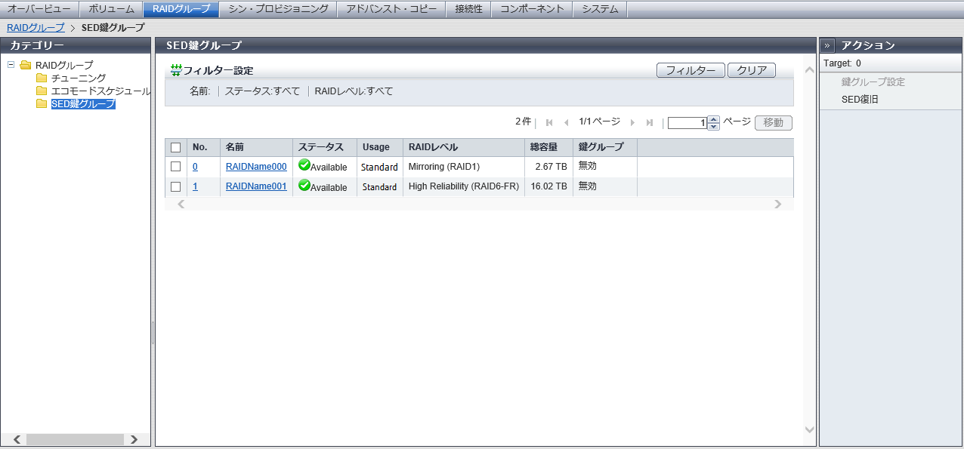The width and height of the screenshot is (964, 449).
Task: Collapse the action panel with double-arrow icon
Action: (828, 45)
